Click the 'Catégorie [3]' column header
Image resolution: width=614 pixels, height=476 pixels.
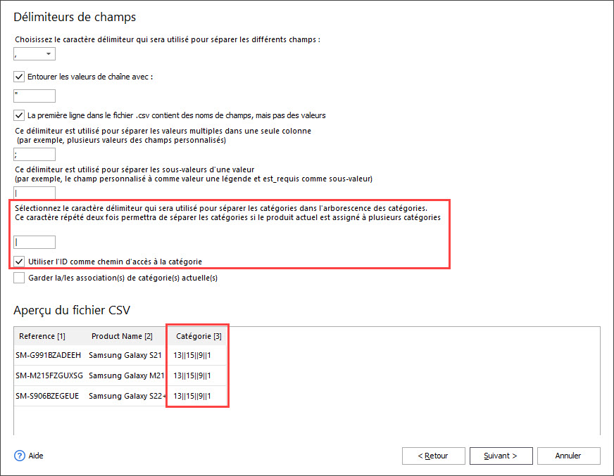pos(199,336)
